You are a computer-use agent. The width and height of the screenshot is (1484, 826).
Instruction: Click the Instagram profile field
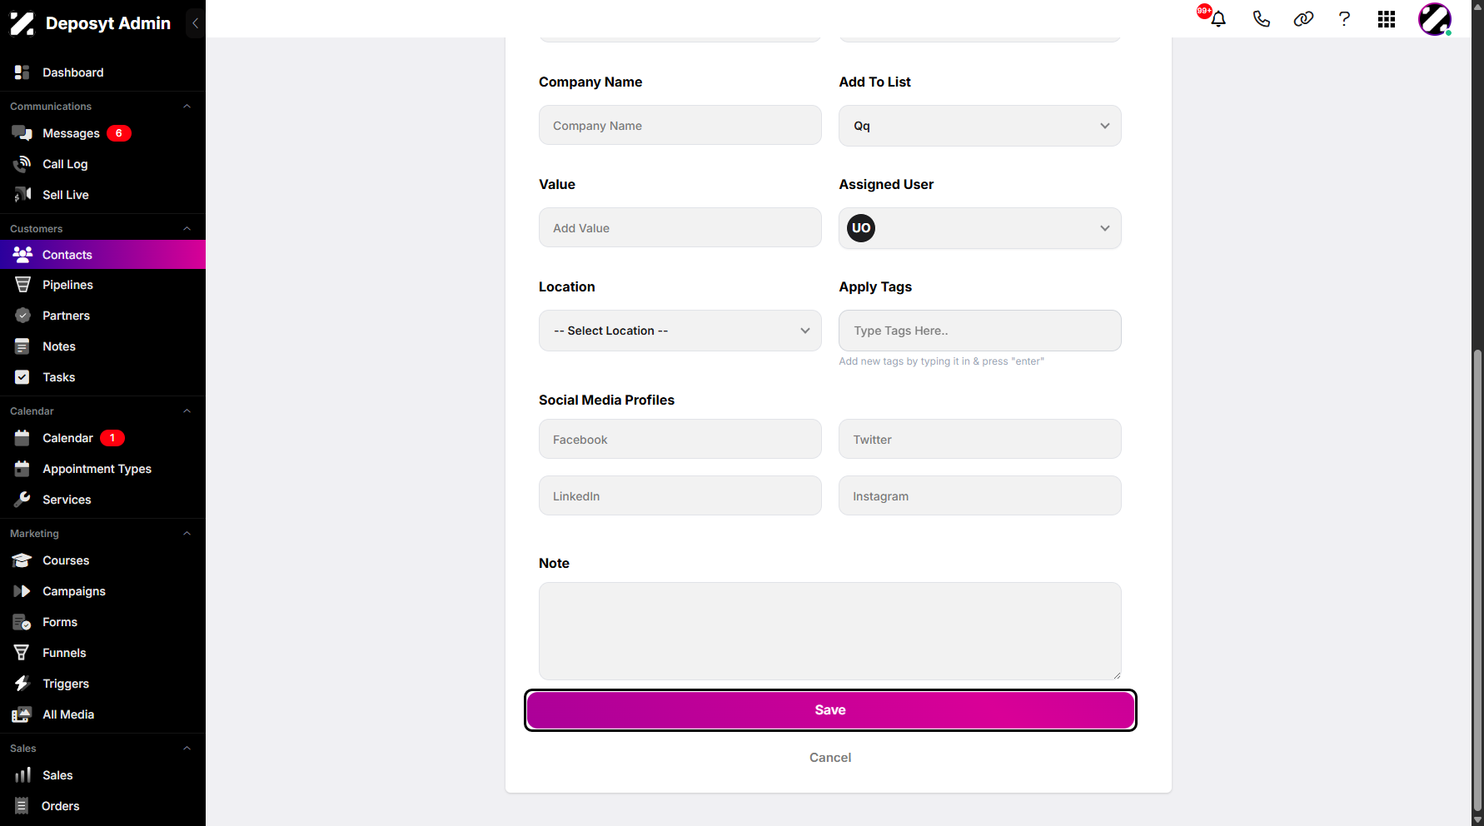click(x=980, y=495)
